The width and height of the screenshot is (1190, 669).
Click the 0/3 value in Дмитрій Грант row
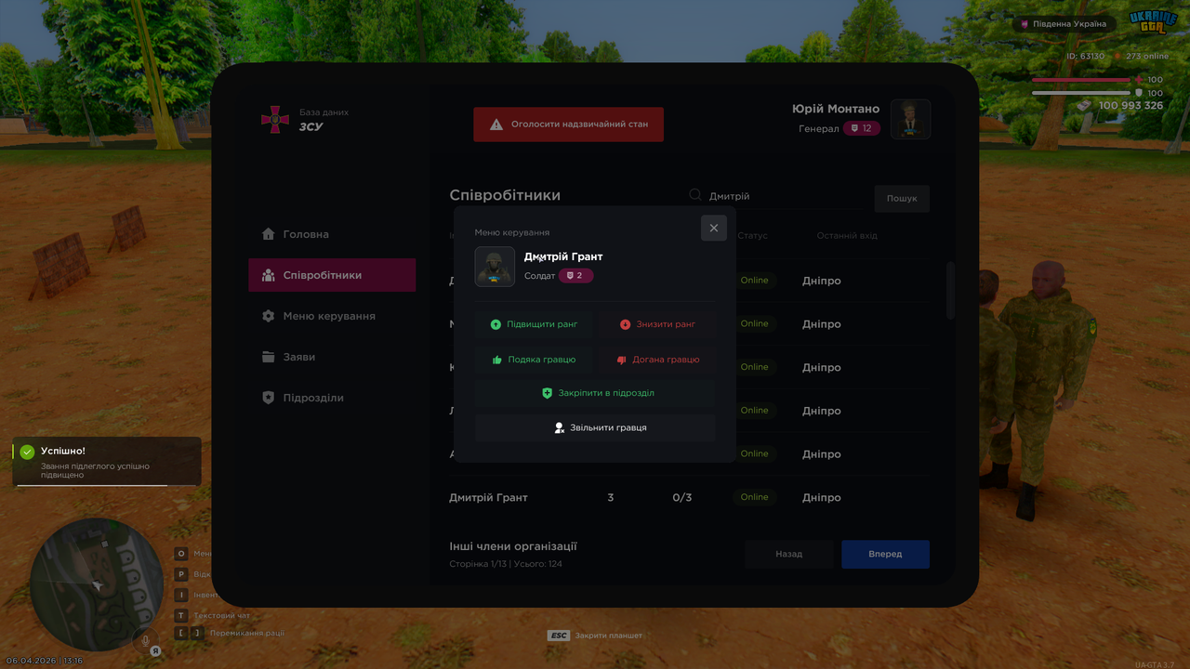682,497
